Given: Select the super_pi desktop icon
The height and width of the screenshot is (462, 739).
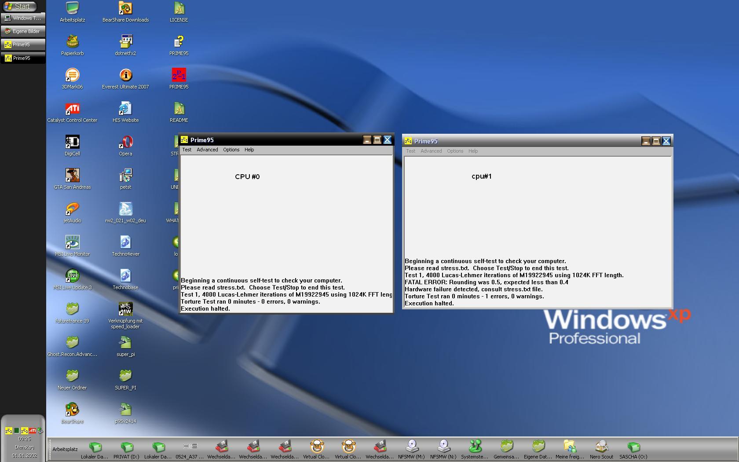Looking at the screenshot, I should (125, 346).
